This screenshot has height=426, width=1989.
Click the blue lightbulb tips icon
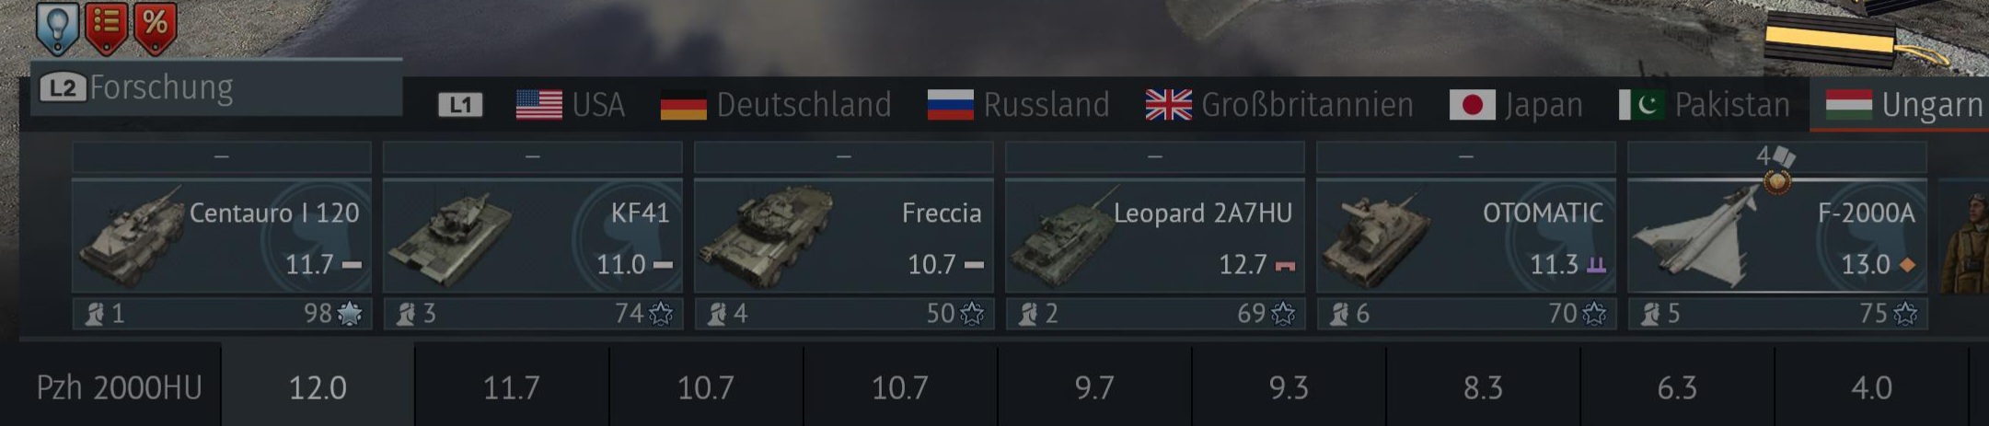(57, 29)
